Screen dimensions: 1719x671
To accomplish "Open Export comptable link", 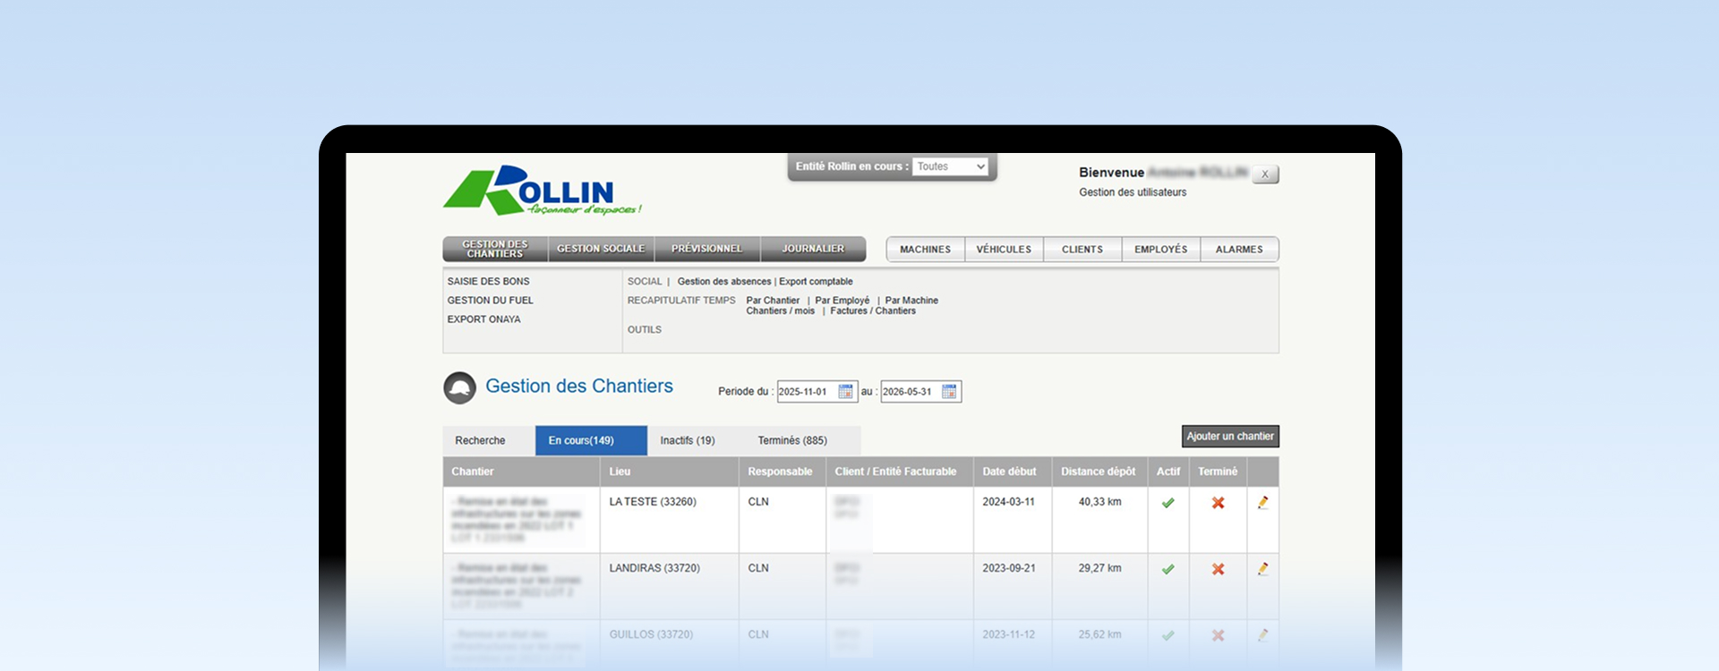I will coord(816,282).
